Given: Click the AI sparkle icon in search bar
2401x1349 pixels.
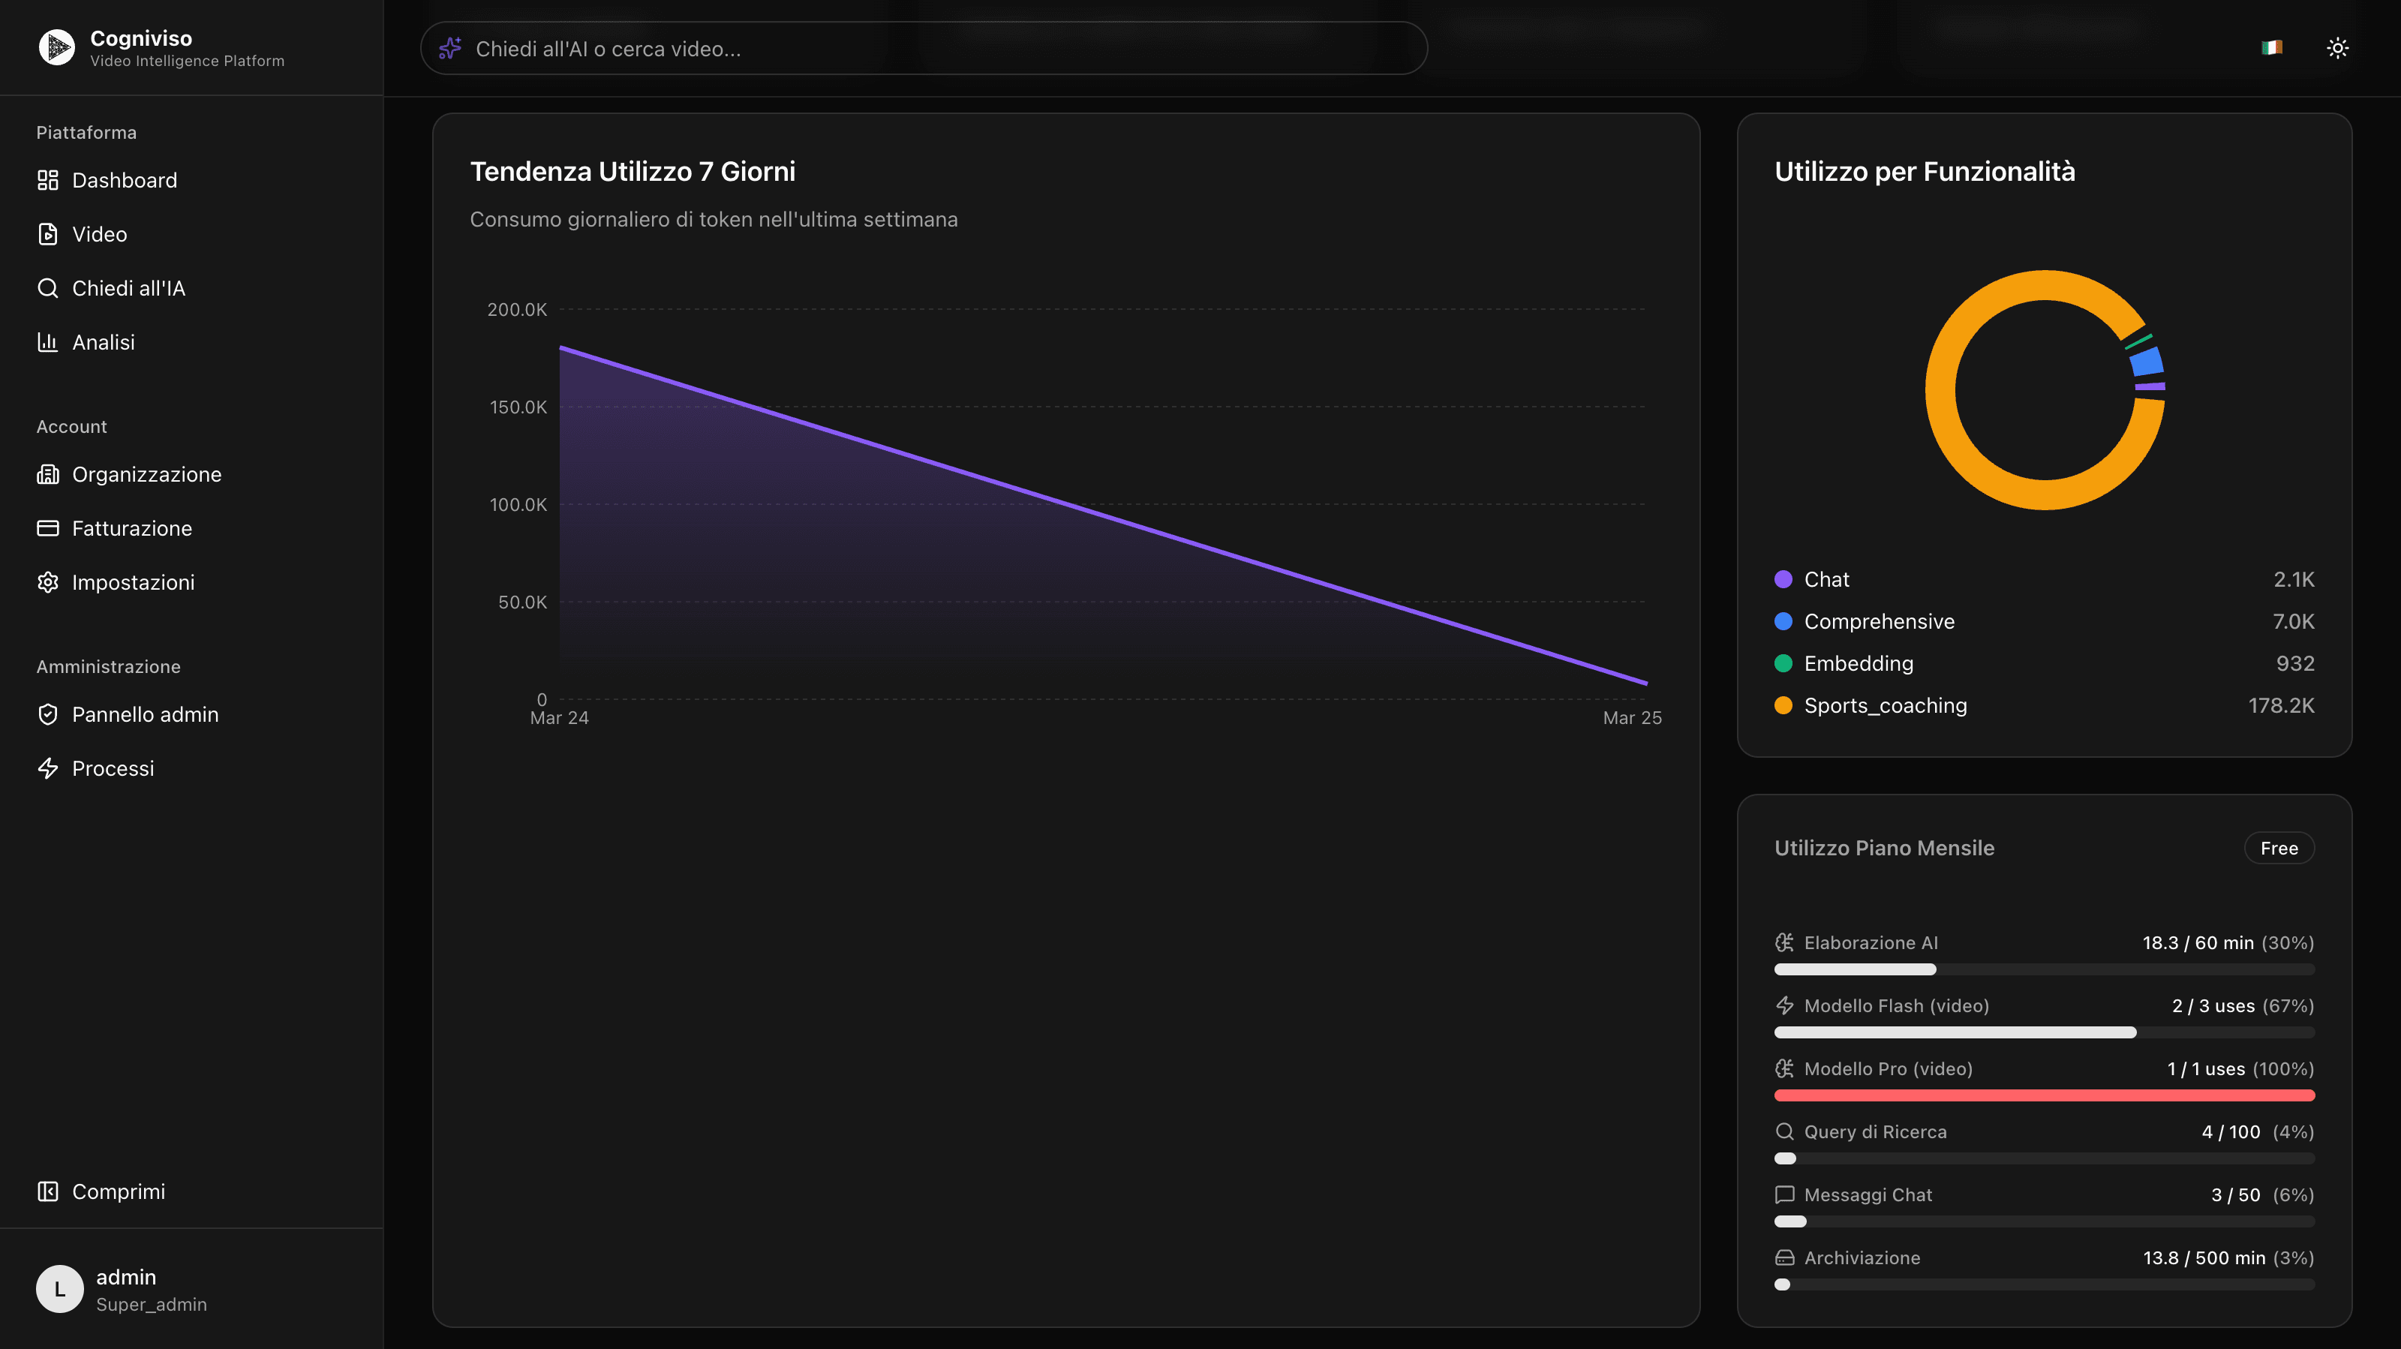Looking at the screenshot, I should (450, 47).
